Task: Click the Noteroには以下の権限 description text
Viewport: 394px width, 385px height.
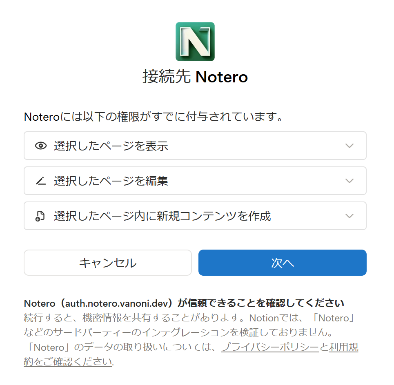Action: click(x=154, y=117)
